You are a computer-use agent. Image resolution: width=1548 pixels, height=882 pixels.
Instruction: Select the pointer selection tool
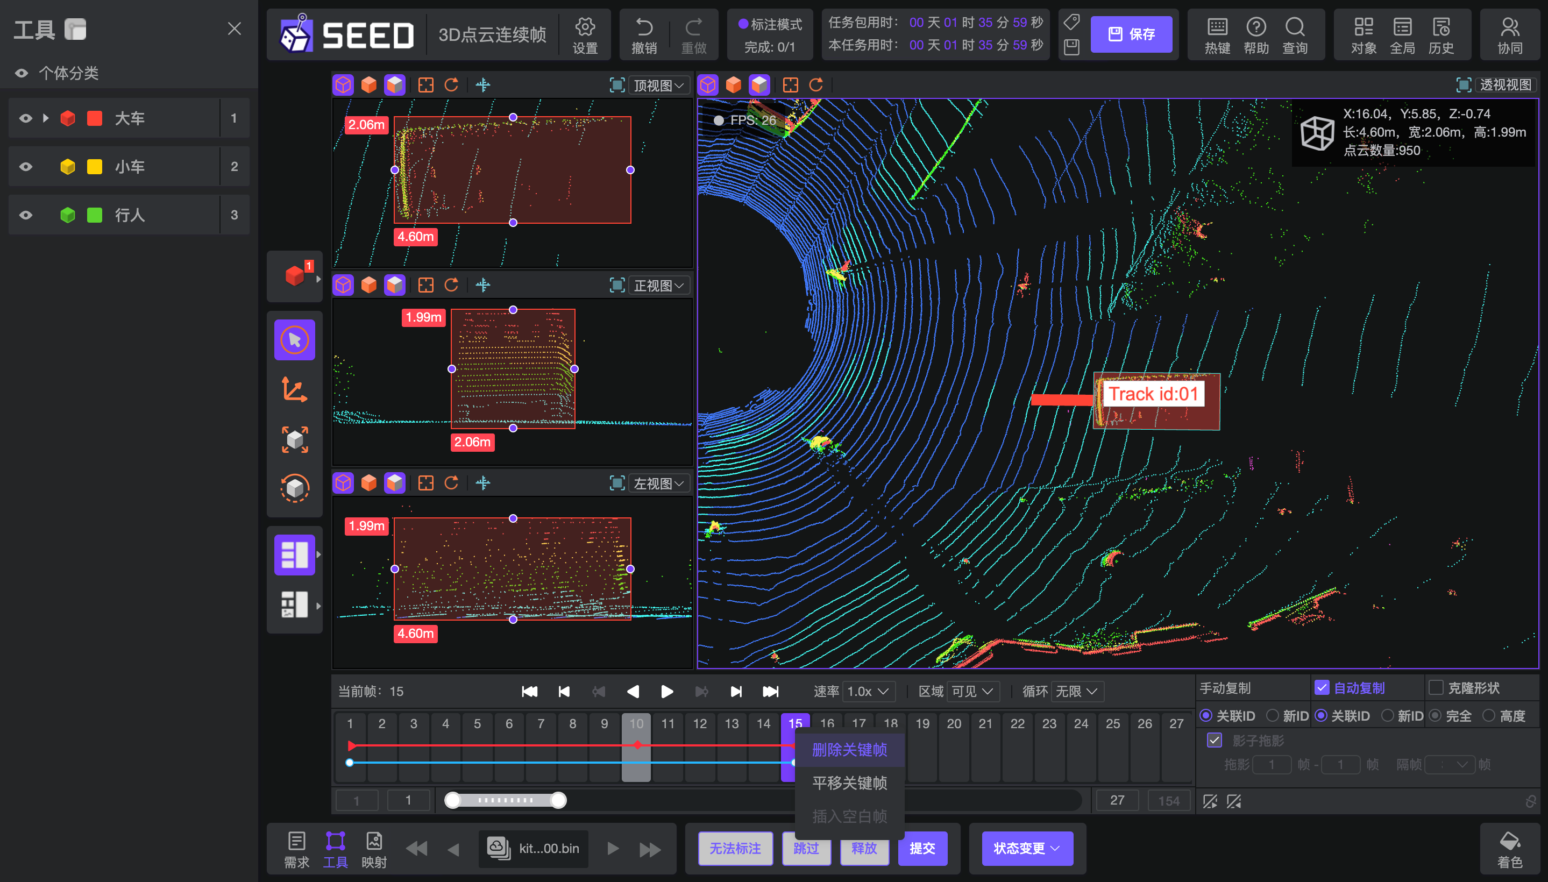click(x=294, y=340)
